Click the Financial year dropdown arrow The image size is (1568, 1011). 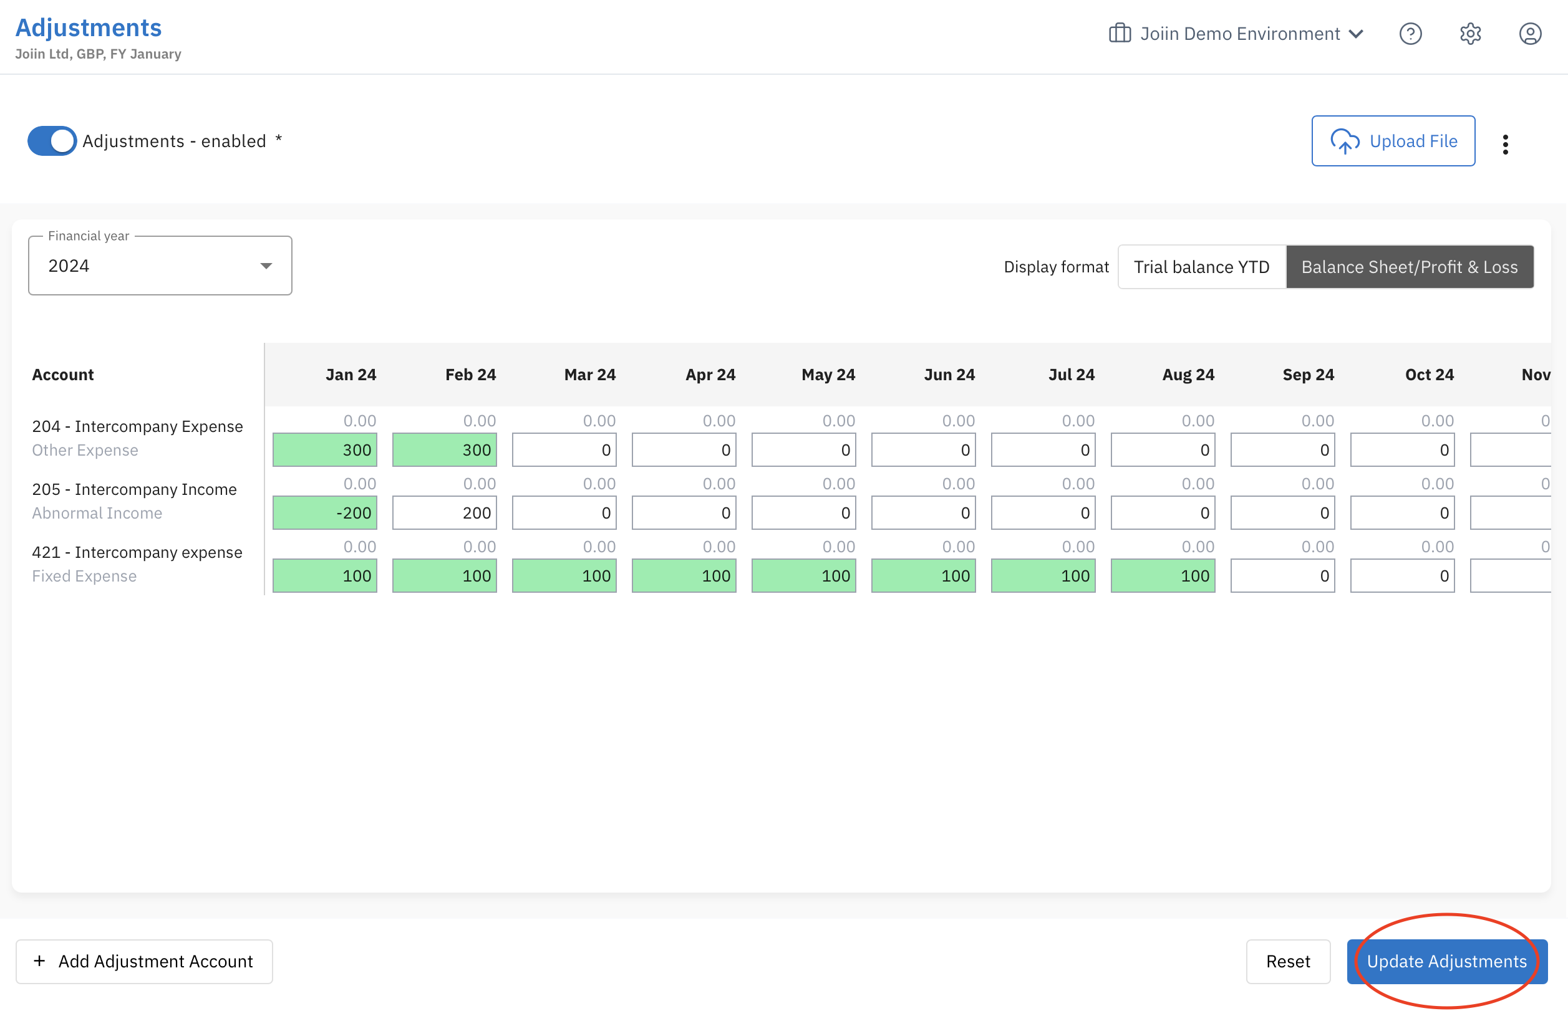pyautogui.click(x=266, y=266)
